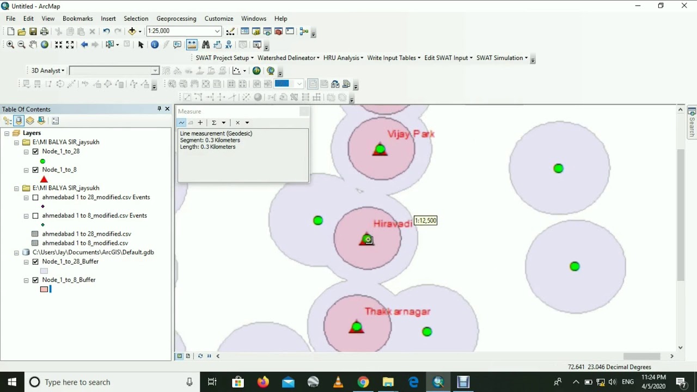Screen dimensions: 697x392
Task: Toggle the Measure tool on toolbar
Action: coord(192,45)
